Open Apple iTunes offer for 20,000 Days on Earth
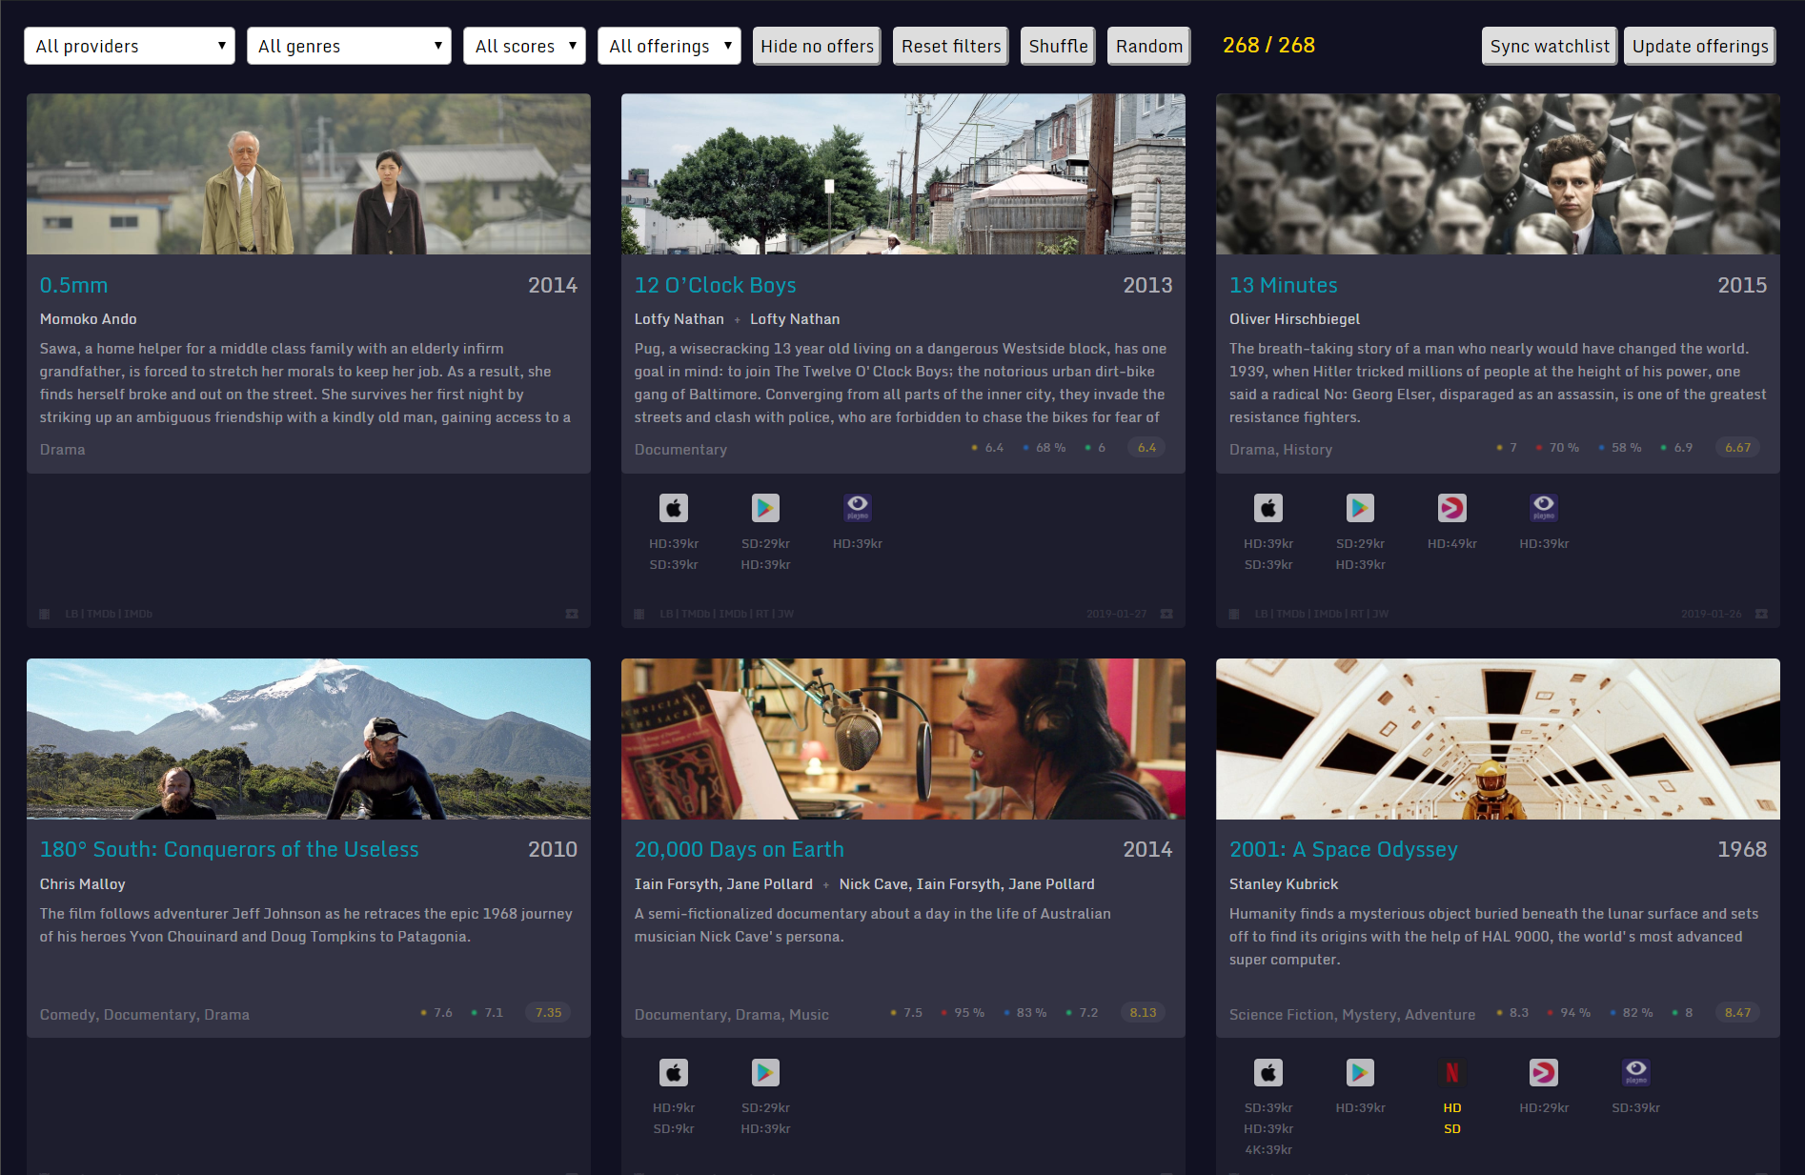This screenshot has width=1805, height=1175. pyautogui.click(x=674, y=1073)
